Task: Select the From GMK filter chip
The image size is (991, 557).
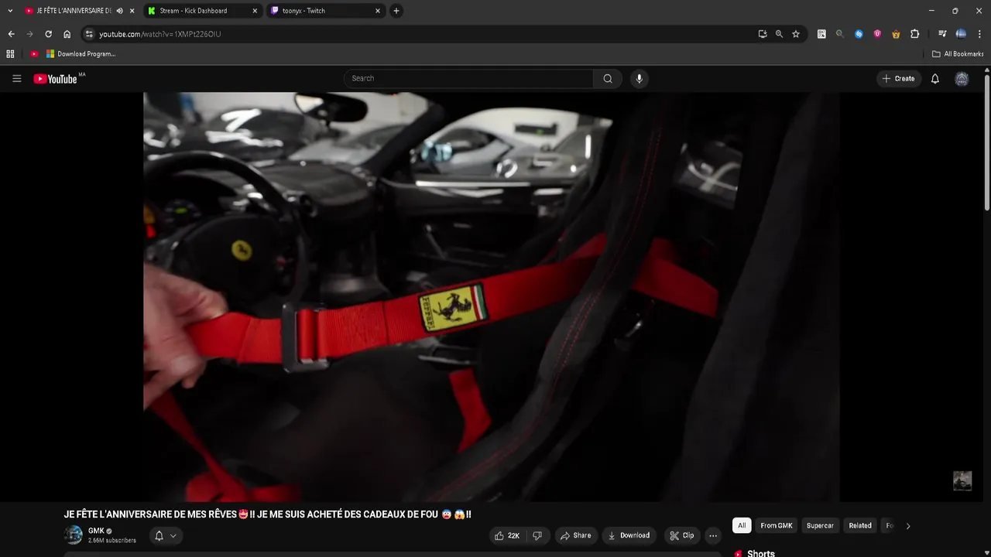Action: click(x=777, y=525)
